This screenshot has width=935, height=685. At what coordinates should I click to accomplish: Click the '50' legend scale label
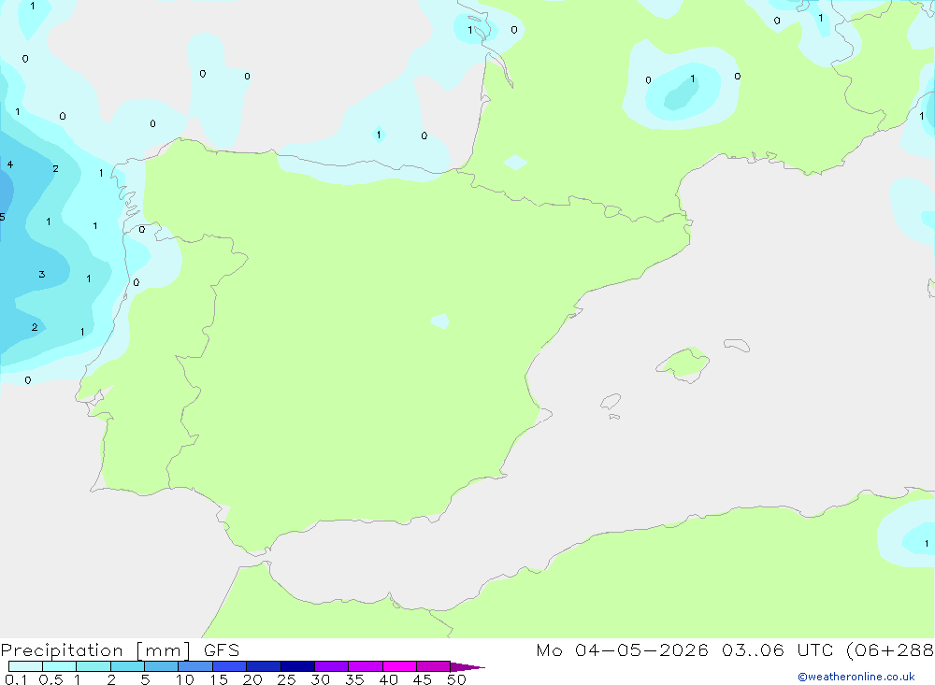pyautogui.click(x=457, y=679)
